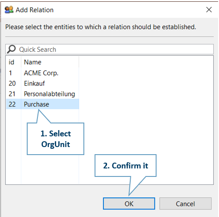Close the Add Relation dialog
The width and height of the screenshot is (219, 217).
pyautogui.click(x=209, y=10)
